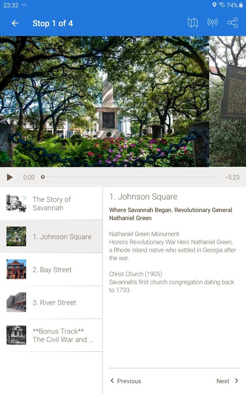This screenshot has width=246, height=394.
Task: Tap the Previous left chevron
Action: click(112, 381)
